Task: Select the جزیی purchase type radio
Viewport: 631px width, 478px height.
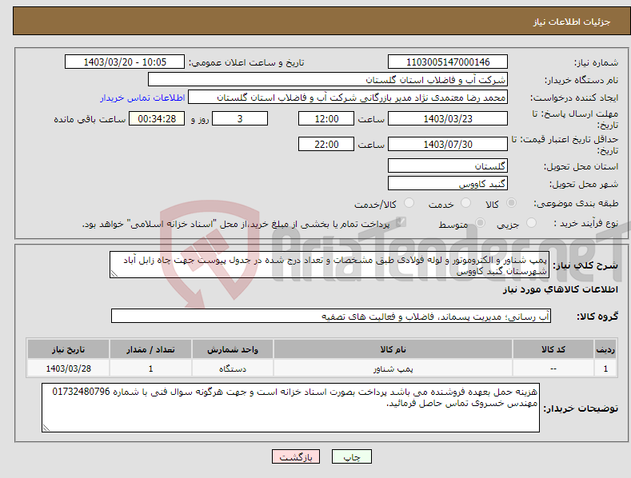Action: (532, 222)
